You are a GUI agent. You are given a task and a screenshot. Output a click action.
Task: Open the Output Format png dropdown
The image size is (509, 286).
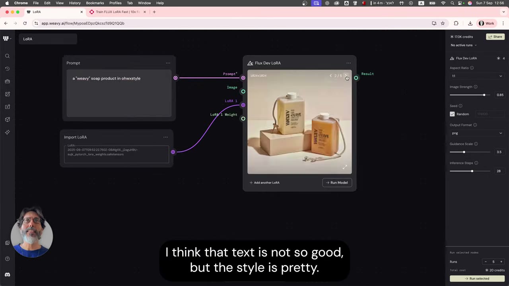tap(477, 133)
